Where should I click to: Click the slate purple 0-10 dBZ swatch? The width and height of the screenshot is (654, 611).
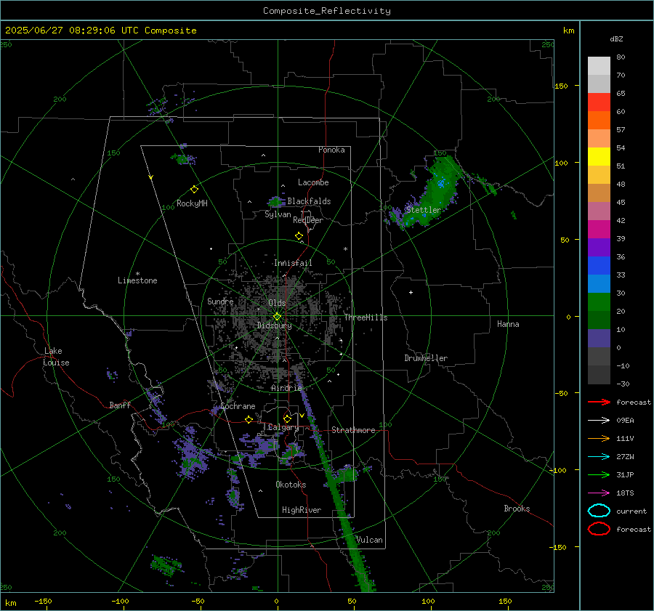coord(599,339)
